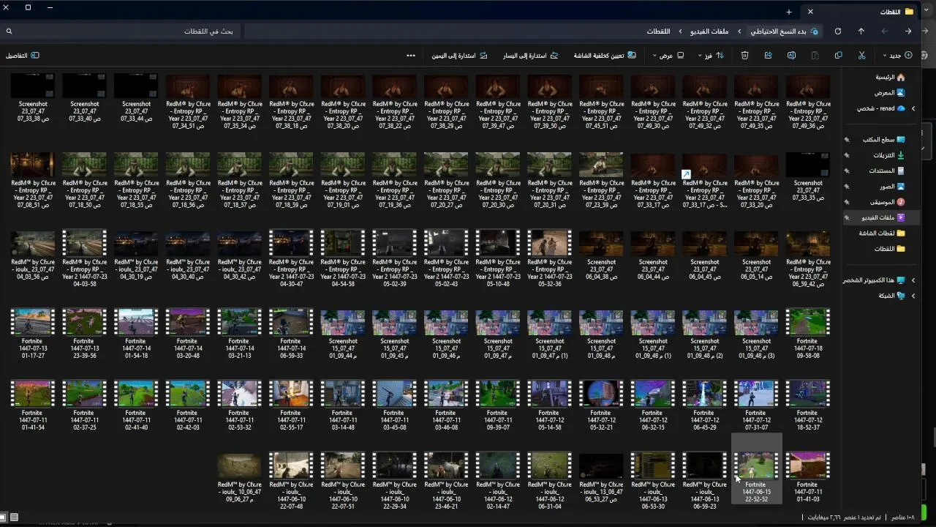This screenshot has width=936, height=527.
Task: Unpin Desktop using its pin icon
Action: 847,139
